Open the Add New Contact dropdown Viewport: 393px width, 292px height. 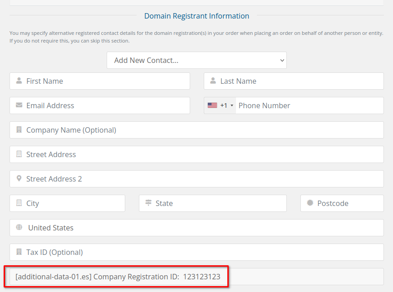pos(196,60)
